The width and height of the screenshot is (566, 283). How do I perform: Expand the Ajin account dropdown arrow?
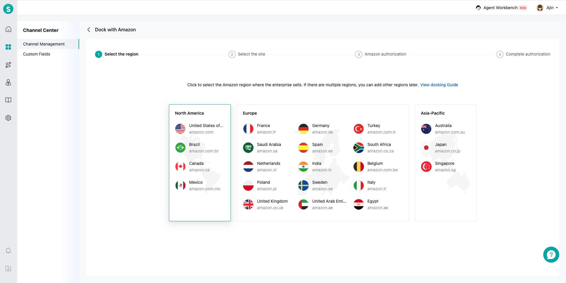[557, 8]
